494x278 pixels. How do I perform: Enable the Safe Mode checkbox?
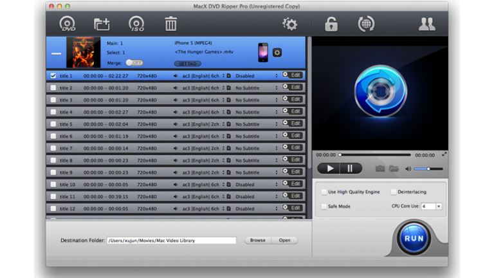pyautogui.click(x=324, y=207)
